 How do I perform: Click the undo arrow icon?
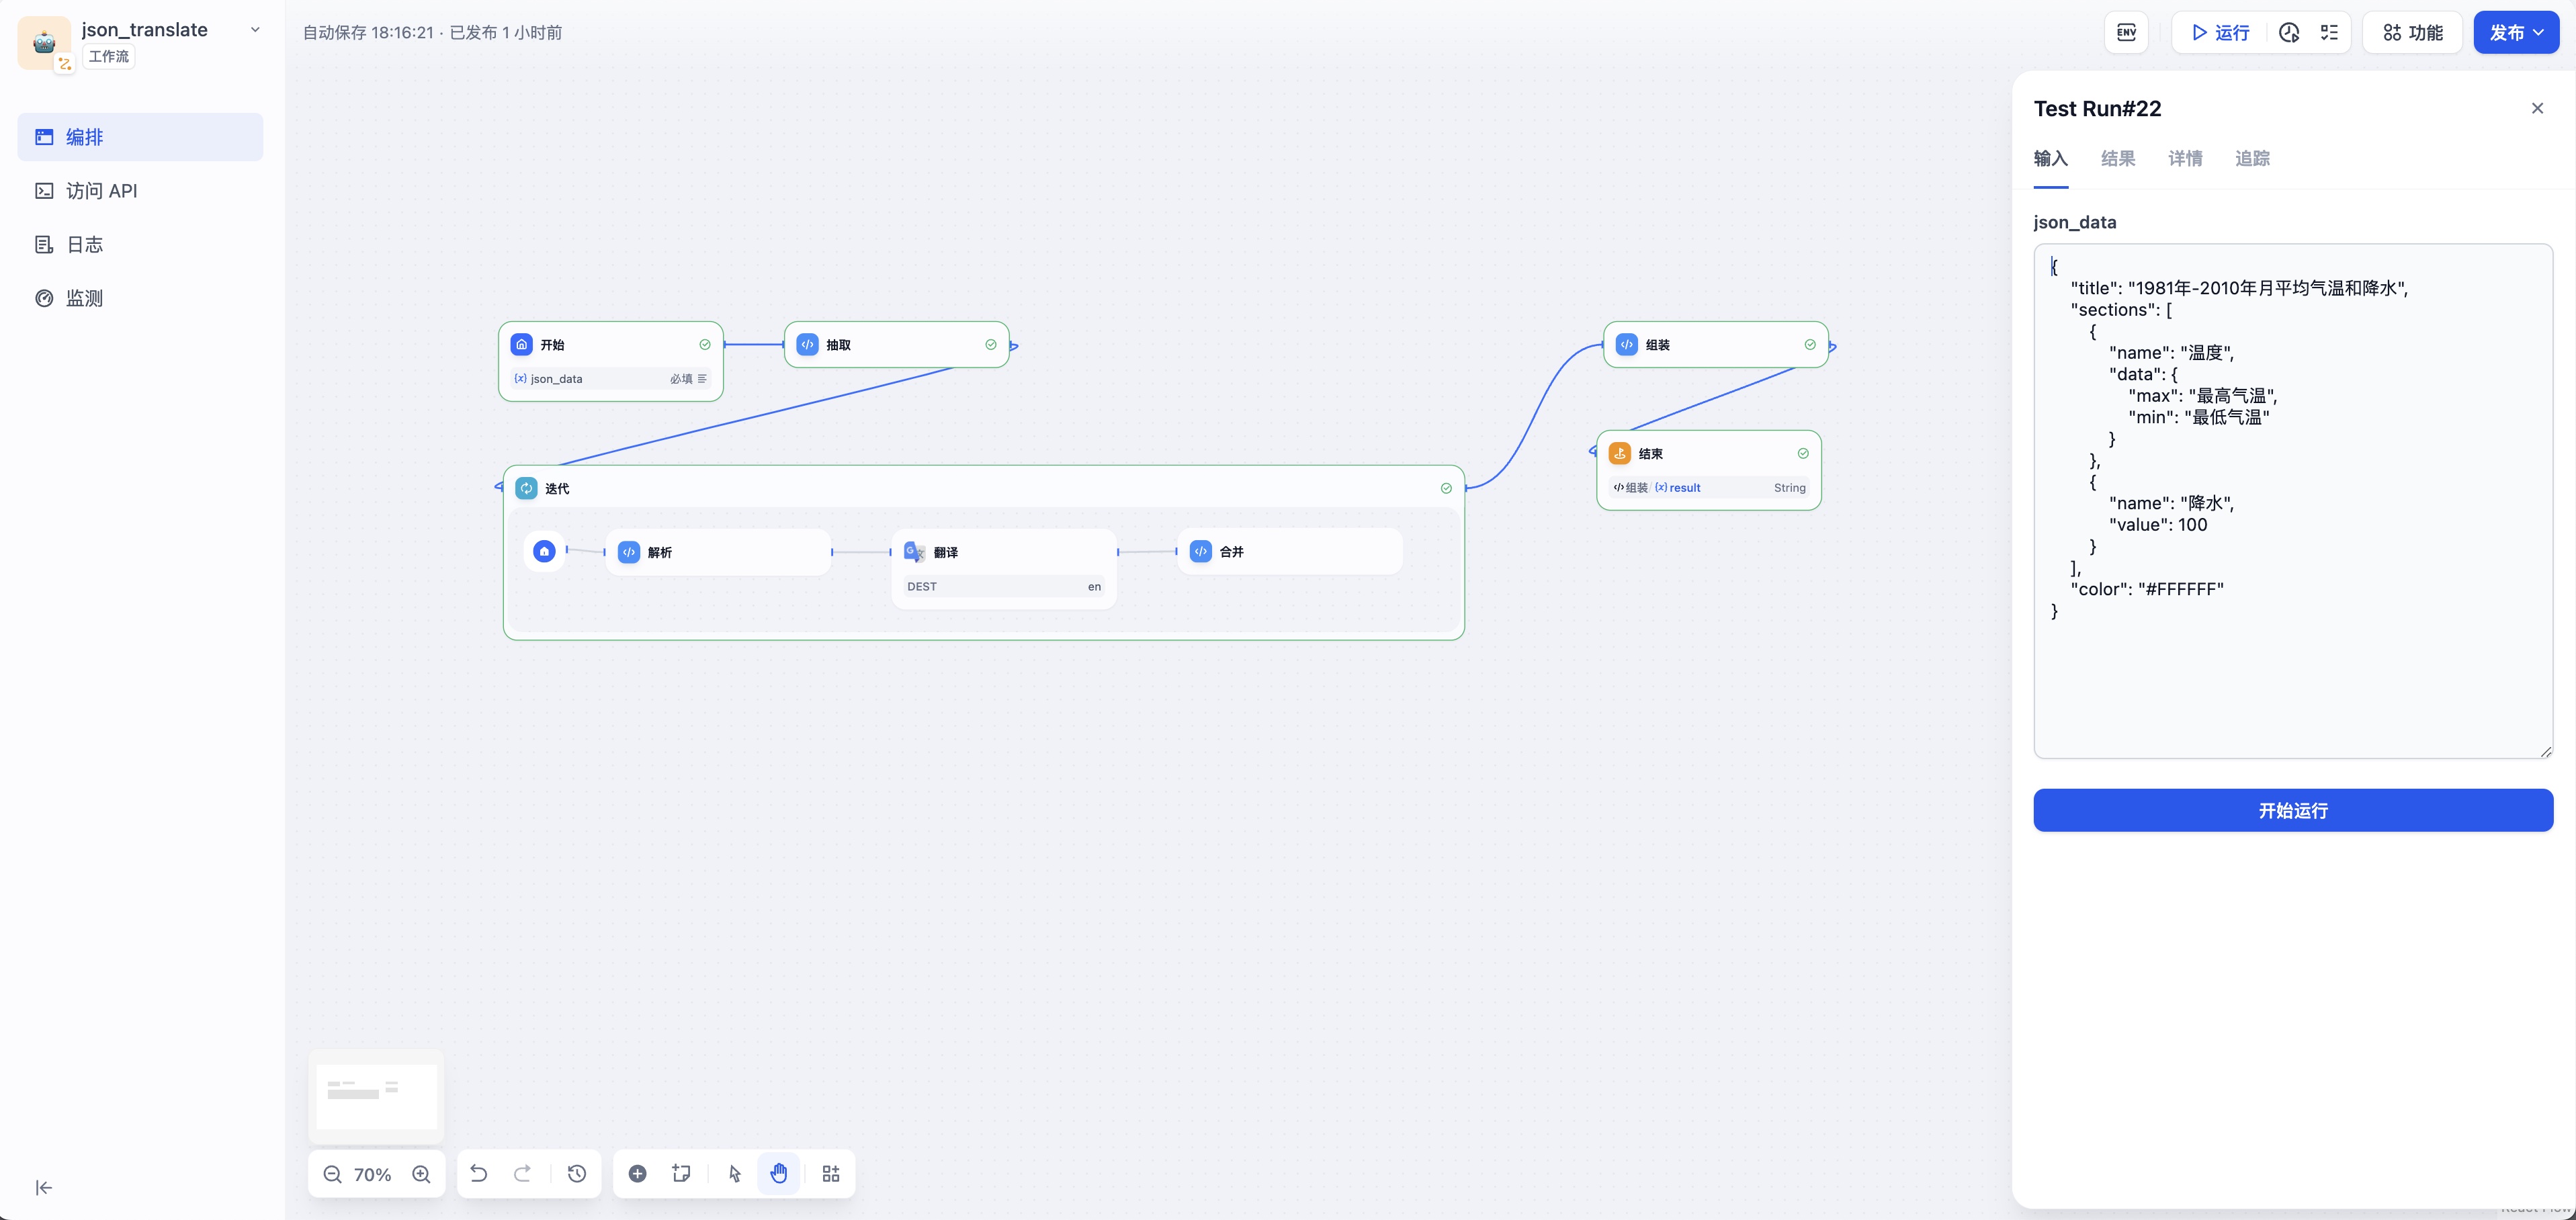[x=479, y=1174]
